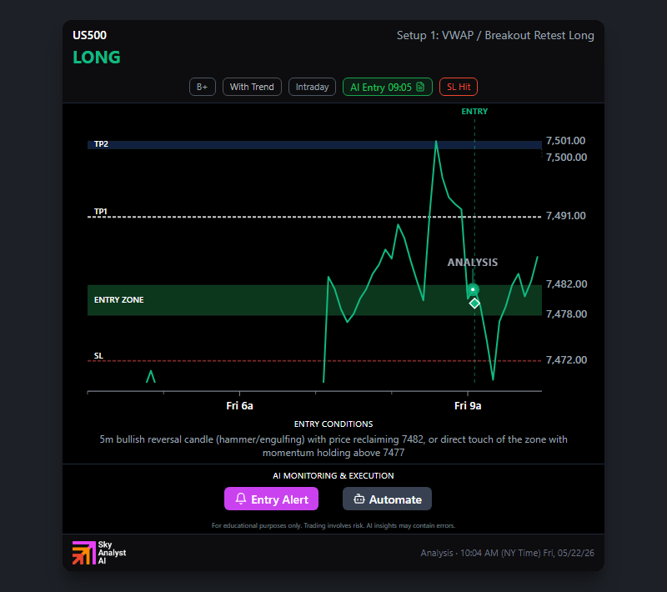Click the analysis circle marker on chart
This screenshot has height=592, width=667.
tap(473, 289)
